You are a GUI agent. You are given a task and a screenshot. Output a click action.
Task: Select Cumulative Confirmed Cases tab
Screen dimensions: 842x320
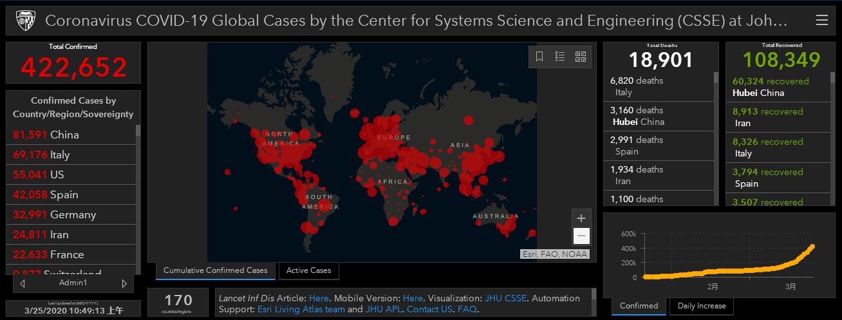coord(215,270)
